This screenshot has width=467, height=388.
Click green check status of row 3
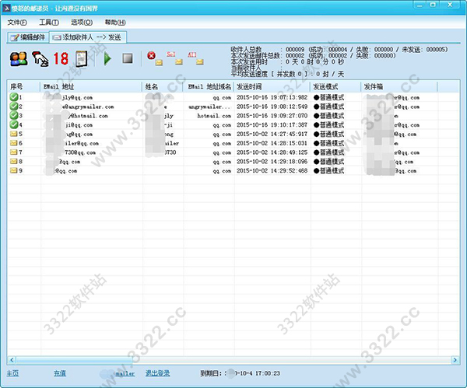(14, 115)
